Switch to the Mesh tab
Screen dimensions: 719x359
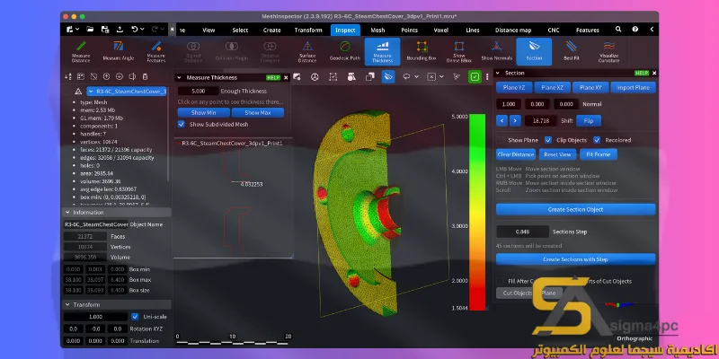click(377, 31)
